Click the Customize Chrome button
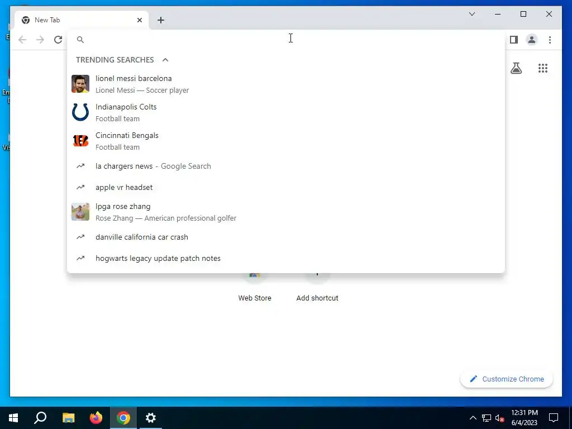The width and height of the screenshot is (572, 429). click(507, 379)
